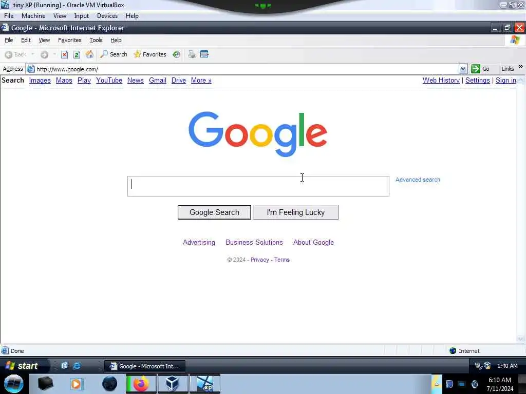
Task: Click the media player icon on the host taskbar
Action: (76, 384)
